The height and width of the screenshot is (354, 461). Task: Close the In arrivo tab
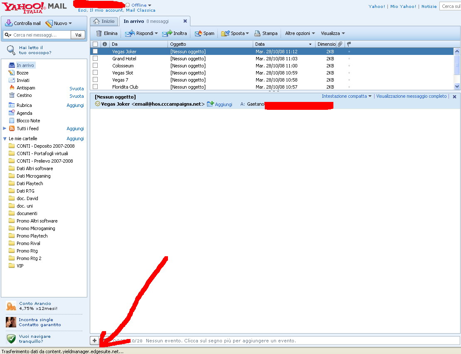185,21
